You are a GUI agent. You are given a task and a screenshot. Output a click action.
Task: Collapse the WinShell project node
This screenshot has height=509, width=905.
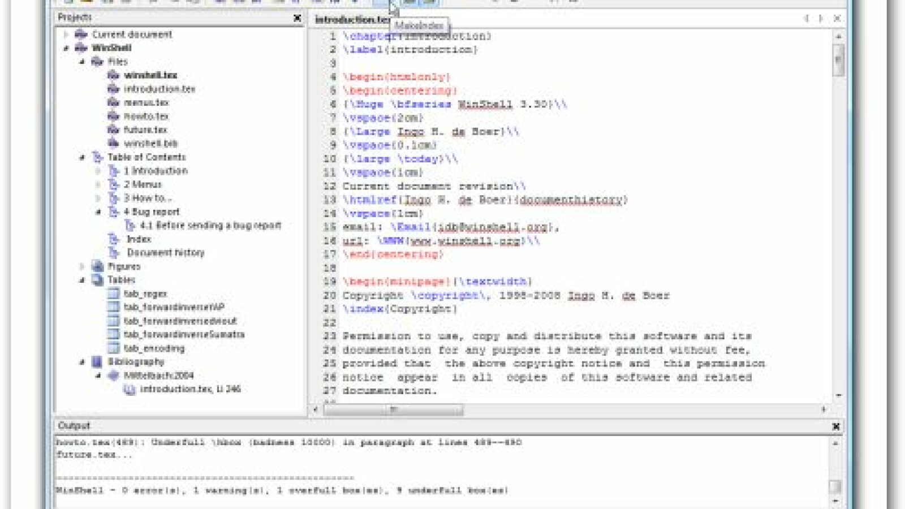coord(66,48)
